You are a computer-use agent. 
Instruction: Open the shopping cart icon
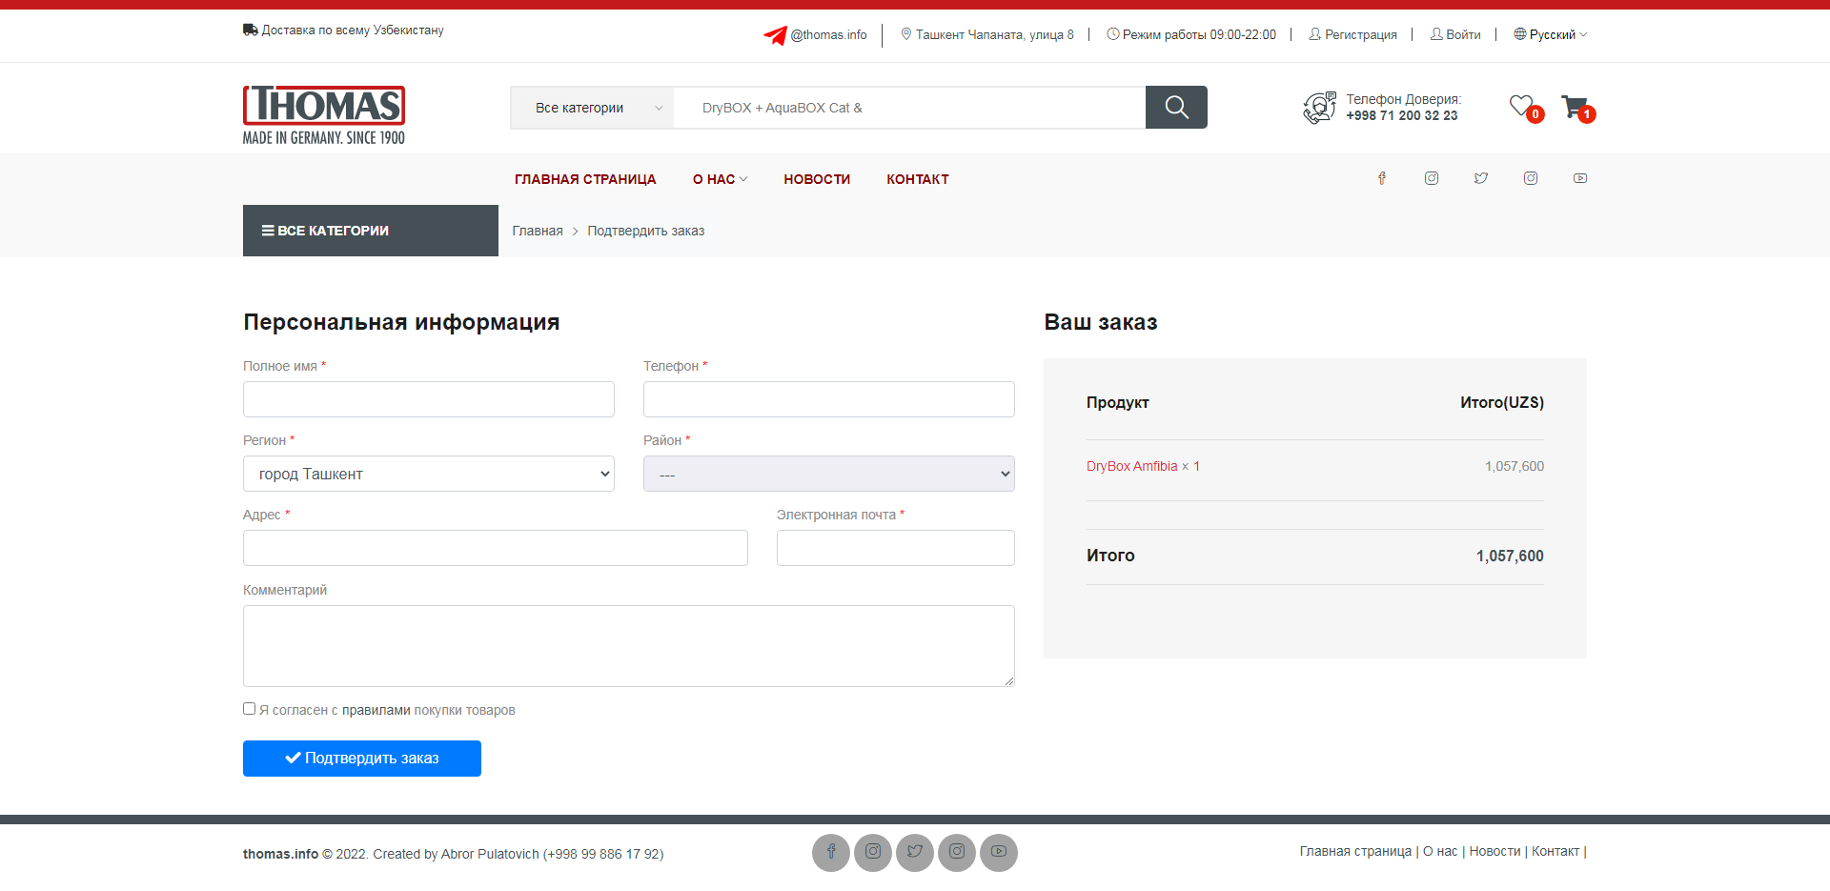click(1576, 108)
